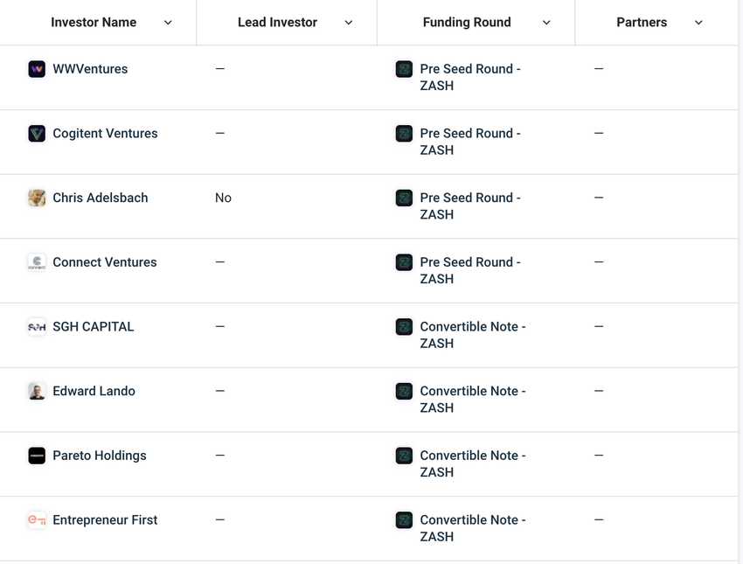Screen dimensions: 743x564
Task: Click the Pareto Holdings investor name
Action: (x=100, y=456)
